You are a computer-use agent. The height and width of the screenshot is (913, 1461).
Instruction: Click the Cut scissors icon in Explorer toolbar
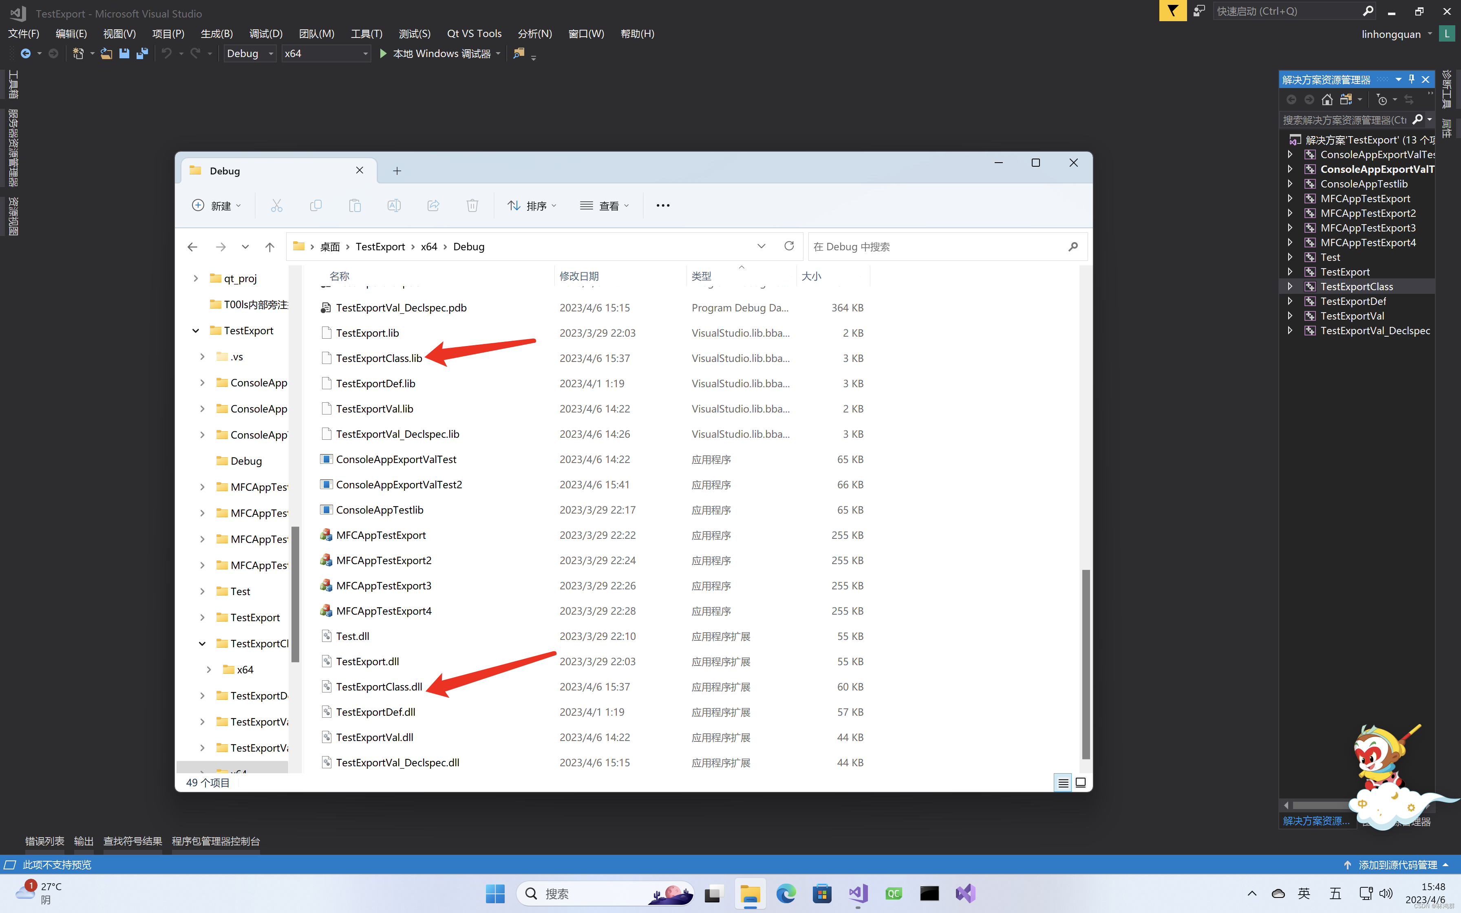pos(276,206)
